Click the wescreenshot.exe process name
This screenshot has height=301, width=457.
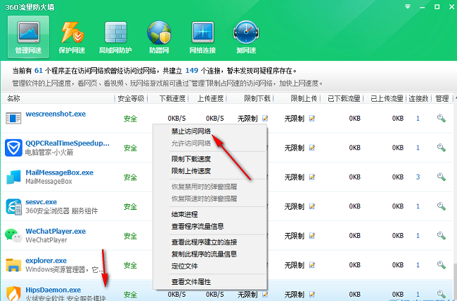point(56,113)
